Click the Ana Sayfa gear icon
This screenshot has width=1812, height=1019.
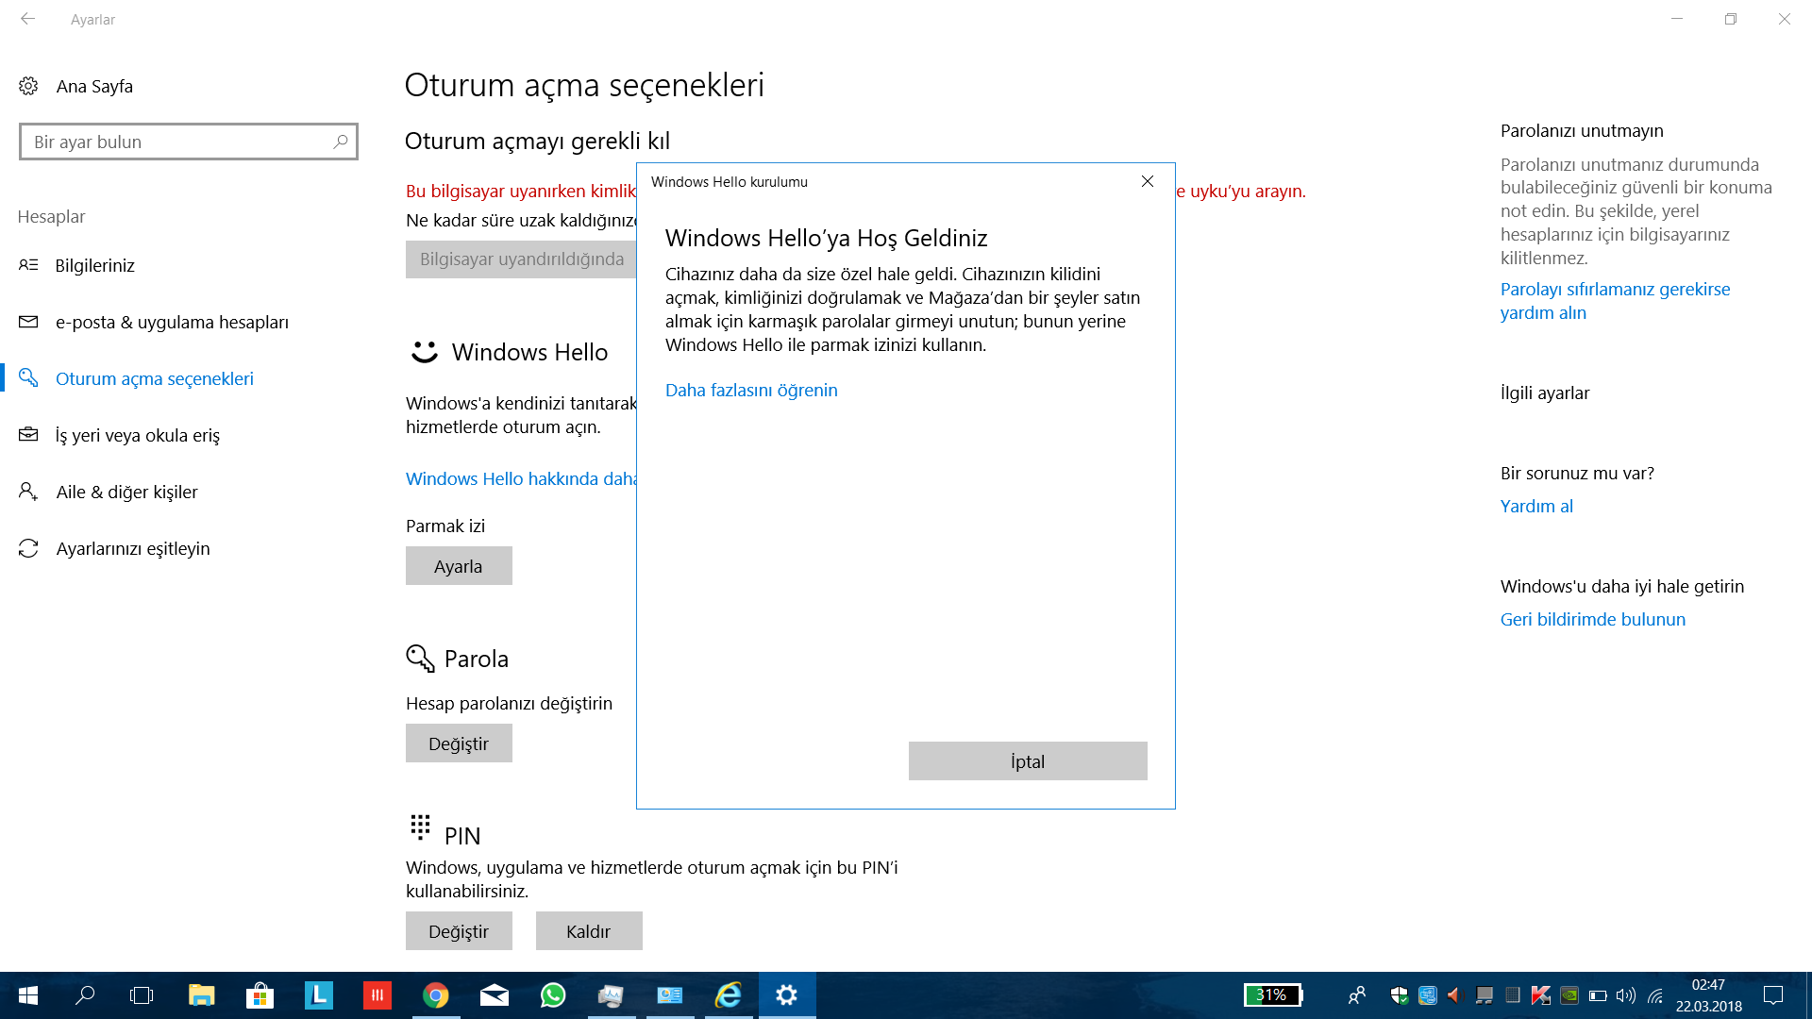click(x=28, y=86)
